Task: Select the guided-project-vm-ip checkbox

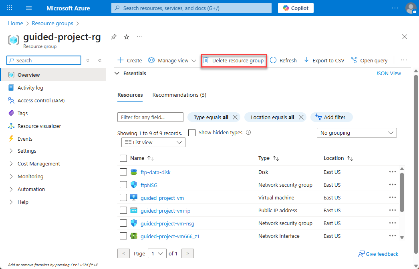Action: pyautogui.click(x=123, y=210)
